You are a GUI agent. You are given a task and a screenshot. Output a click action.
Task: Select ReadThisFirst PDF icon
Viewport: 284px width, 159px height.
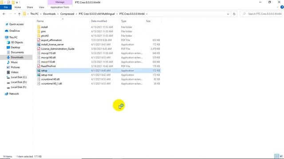click(x=39, y=66)
